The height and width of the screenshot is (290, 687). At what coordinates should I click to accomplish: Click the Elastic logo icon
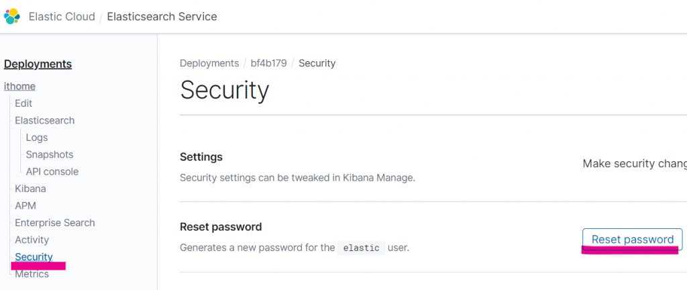pyautogui.click(x=12, y=16)
